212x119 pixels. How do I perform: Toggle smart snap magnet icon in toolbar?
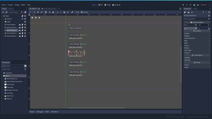58,12
